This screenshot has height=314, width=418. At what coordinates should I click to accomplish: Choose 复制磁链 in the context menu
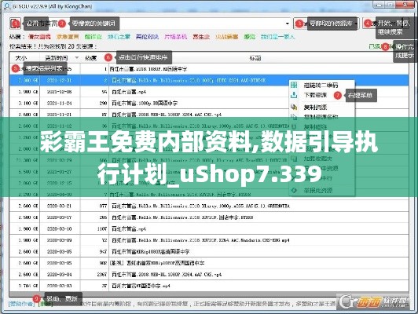coord(315,126)
